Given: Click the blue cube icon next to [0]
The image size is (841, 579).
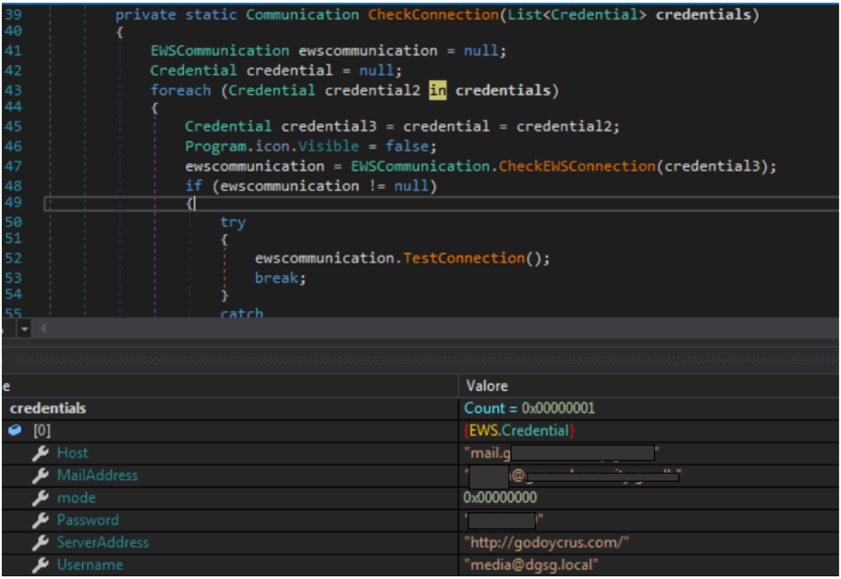Looking at the screenshot, I should (x=15, y=430).
